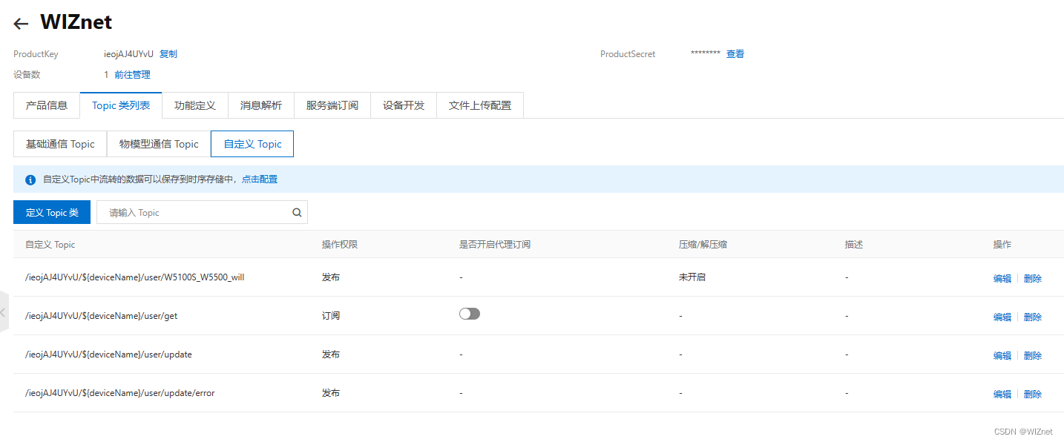Click the 订阅 permission cell
This screenshot has height=442, width=1064.
pyautogui.click(x=331, y=316)
